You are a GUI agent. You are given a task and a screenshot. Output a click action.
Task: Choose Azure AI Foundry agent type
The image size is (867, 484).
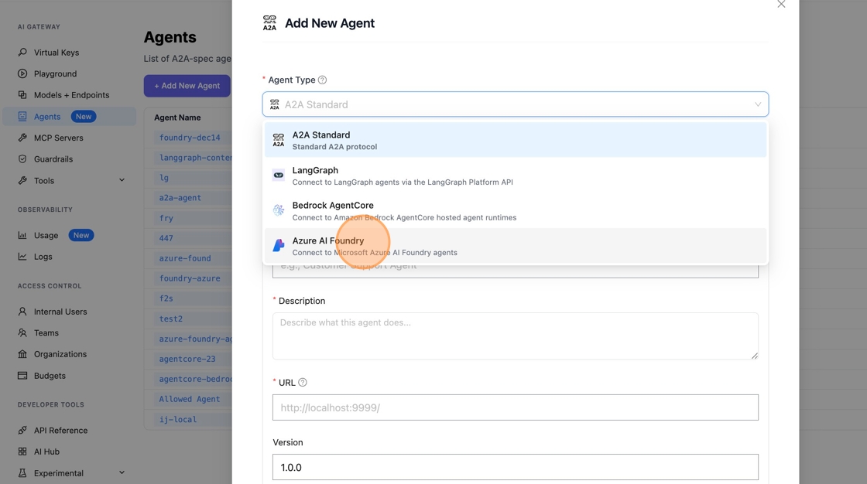click(x=516, y=246)
